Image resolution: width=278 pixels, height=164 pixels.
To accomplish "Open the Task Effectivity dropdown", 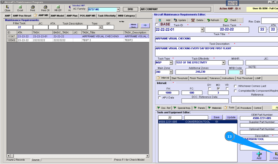I will tap(223, 63).
